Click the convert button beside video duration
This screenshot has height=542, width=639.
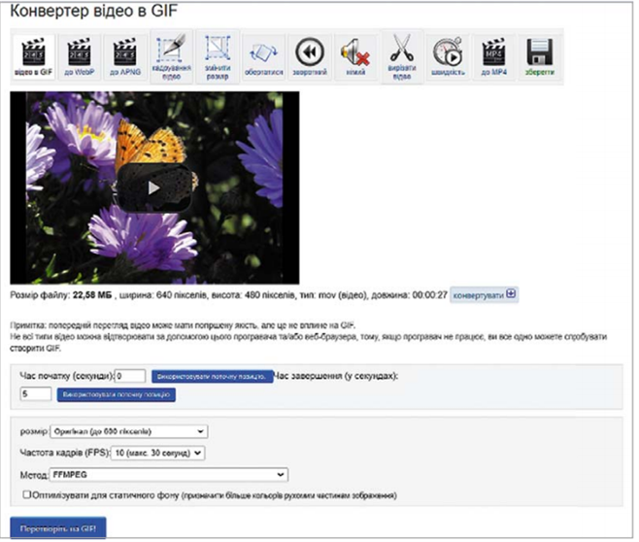pyautogui.click(x=484, y=294)
